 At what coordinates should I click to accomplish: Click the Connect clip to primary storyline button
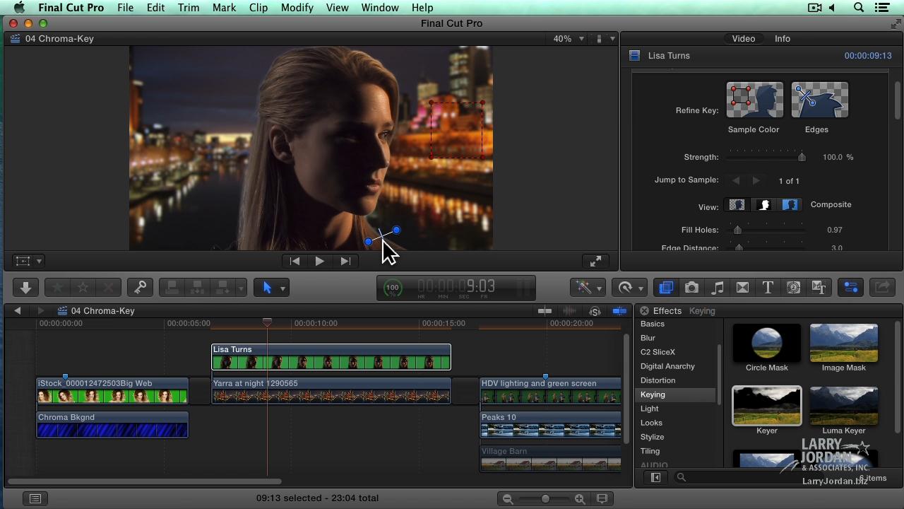pos(172,288)
